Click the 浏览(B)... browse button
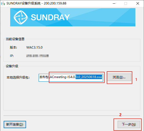The width and height of the screenshot is (144, 131). click(x=119, y=77)
